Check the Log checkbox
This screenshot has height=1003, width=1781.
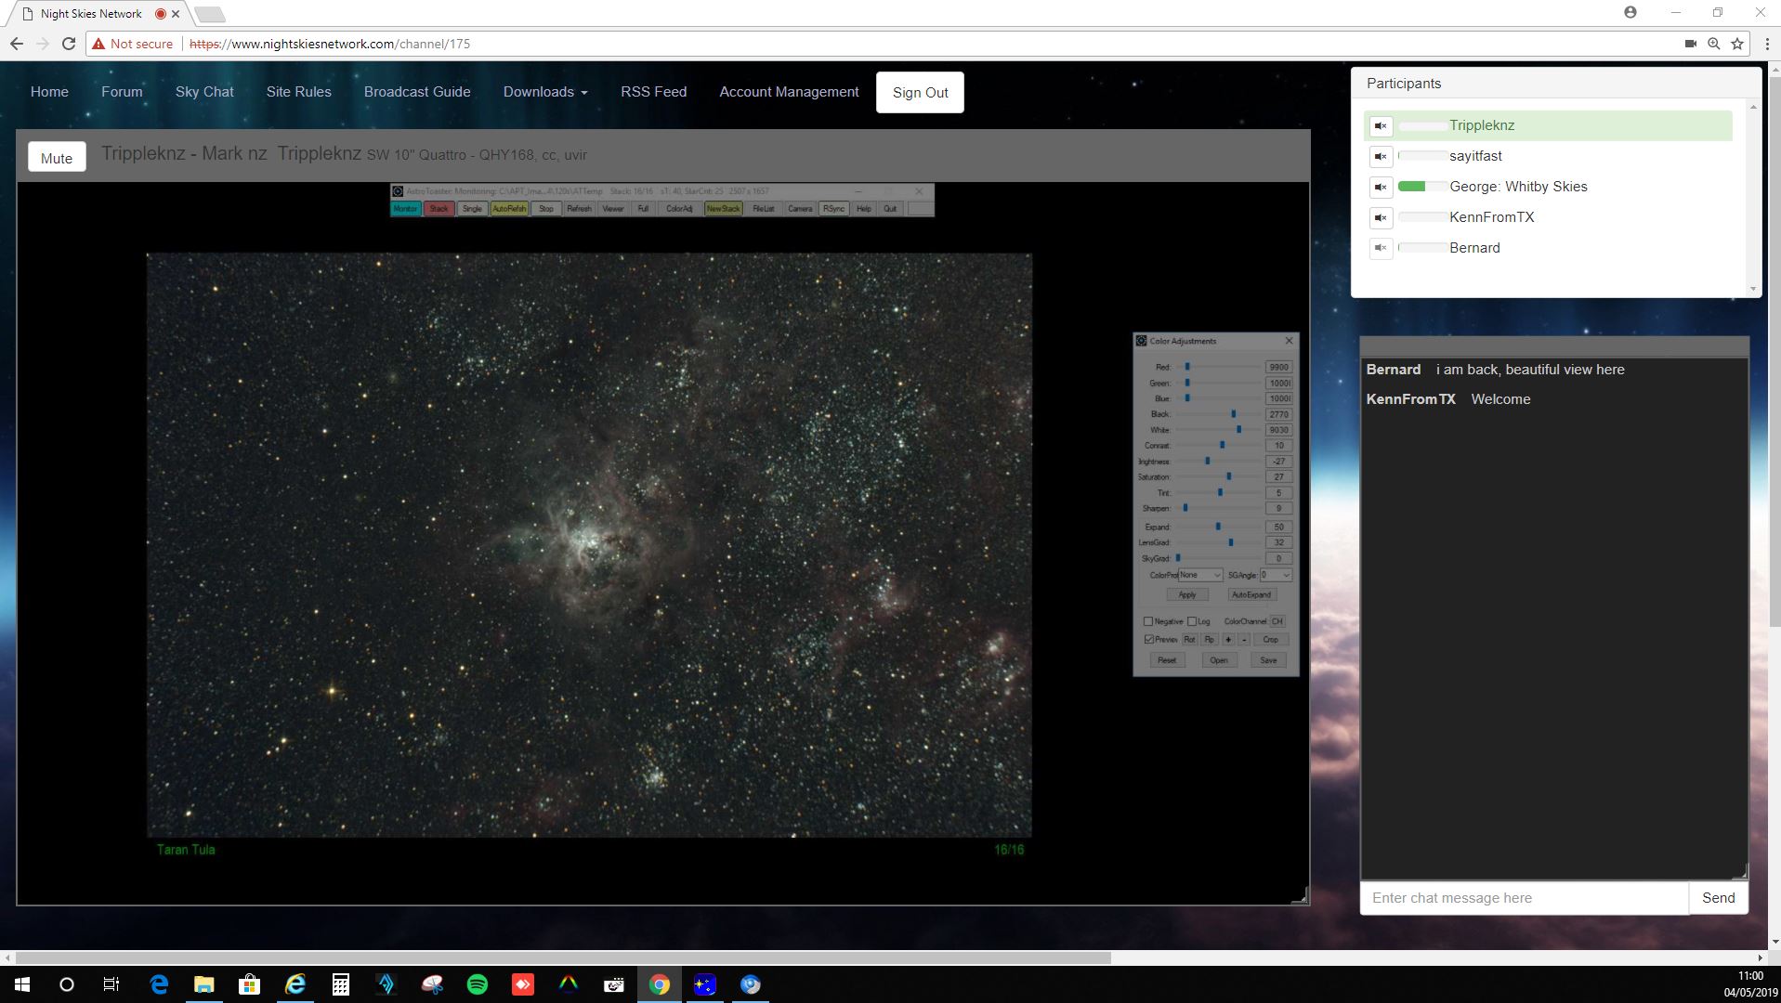(x=1192, y=621)
